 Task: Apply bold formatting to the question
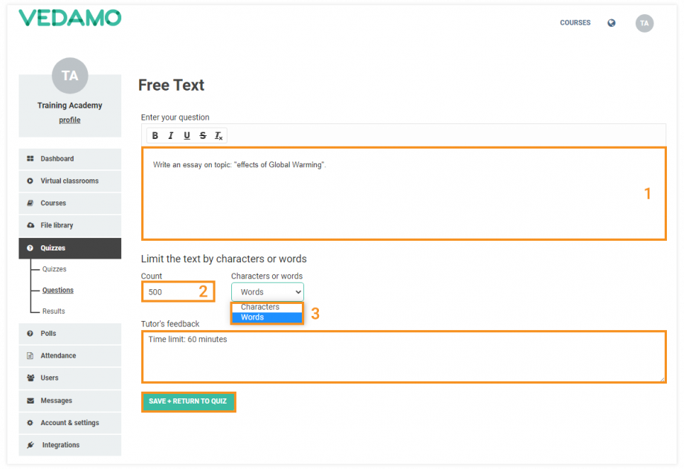155,135
